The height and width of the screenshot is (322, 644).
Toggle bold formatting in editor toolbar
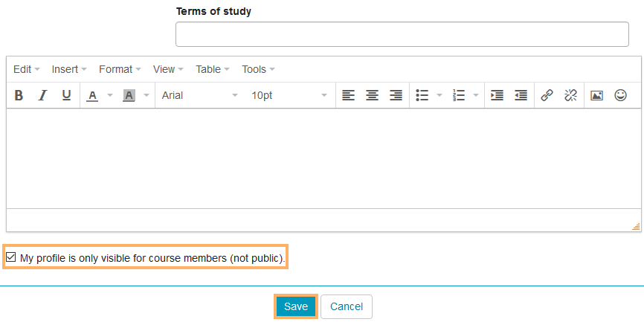click(x=19, y=95)
